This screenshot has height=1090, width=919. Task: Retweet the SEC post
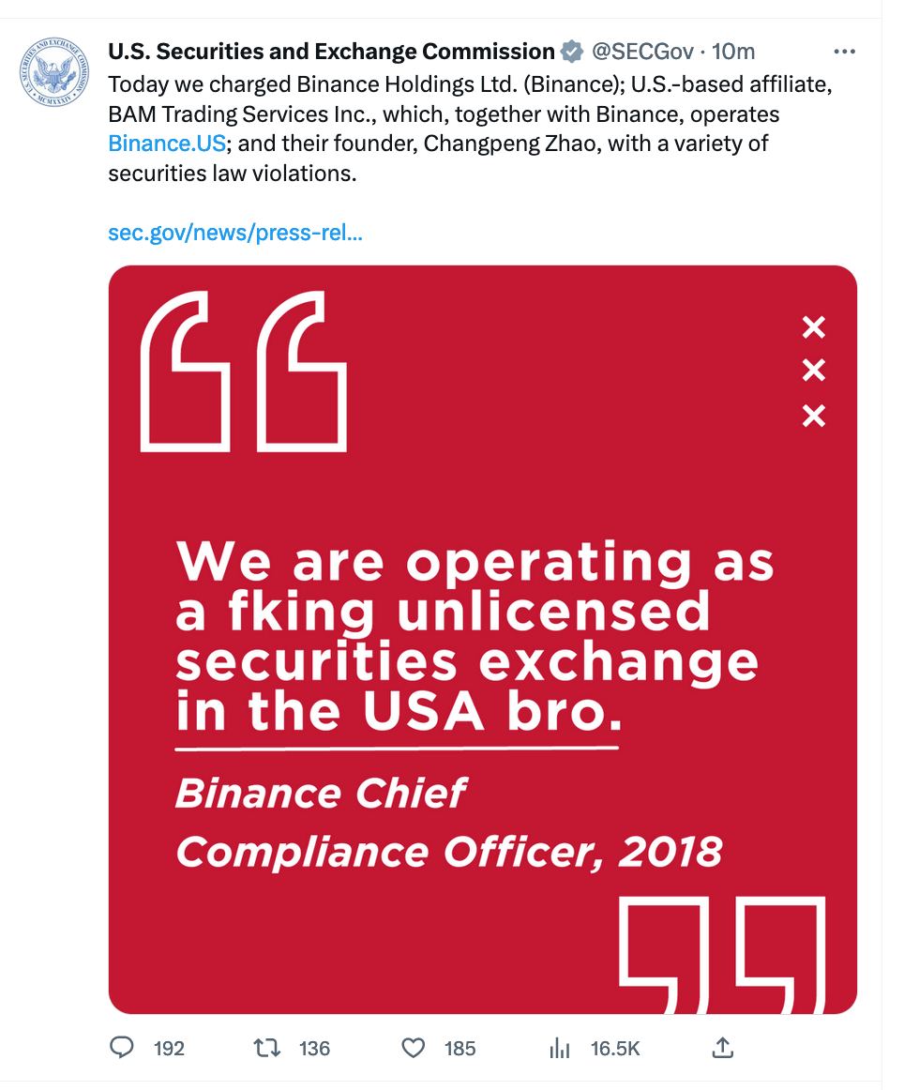tap(267, 1047)
